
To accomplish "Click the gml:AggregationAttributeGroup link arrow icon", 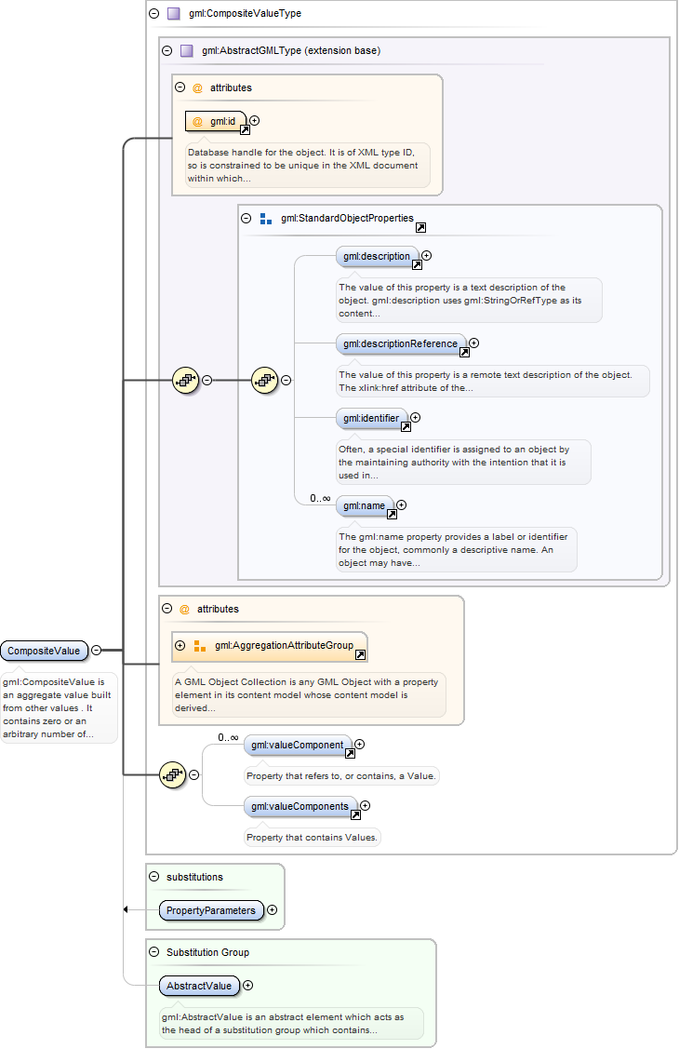I will click(360, 654).
